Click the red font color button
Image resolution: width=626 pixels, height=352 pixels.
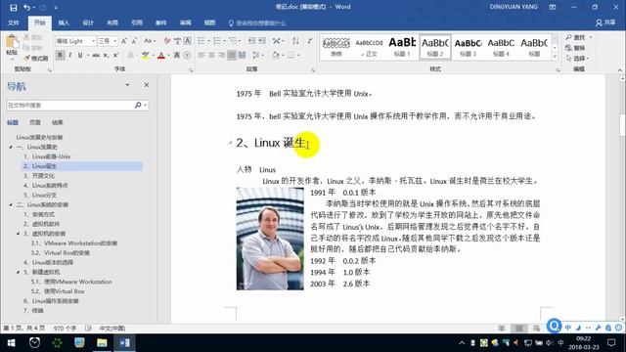[x=161, y=55]
